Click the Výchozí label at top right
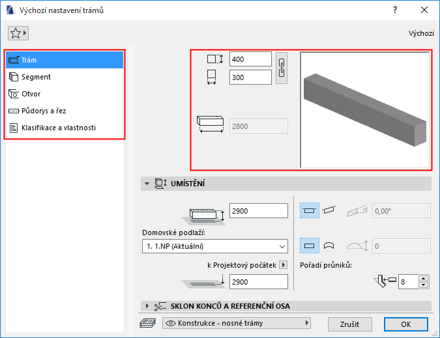The height and width of the screenshot is (338, 440). [x=421, y=33]
